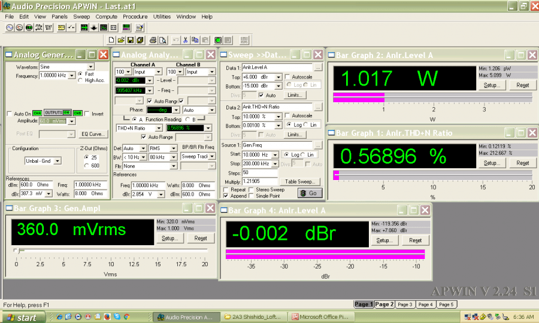The image size is (539, 323).
Task: Launch Chrome from quick launch bar
Action: (x=126, y=317)
